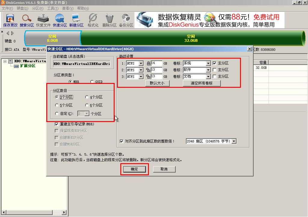Screen dimensions: 308x217
Task: Select the 扩展分区 tree item
Action: pos(28,66)
